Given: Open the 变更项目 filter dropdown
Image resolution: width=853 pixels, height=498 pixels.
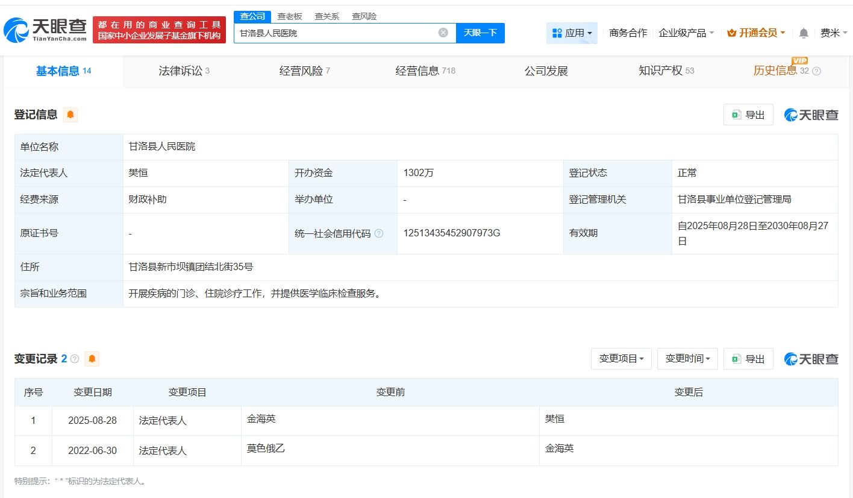Looking at the screenshot, I should 621,358.
